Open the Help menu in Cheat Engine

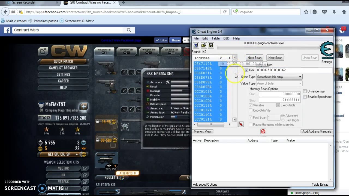point(237,38)
